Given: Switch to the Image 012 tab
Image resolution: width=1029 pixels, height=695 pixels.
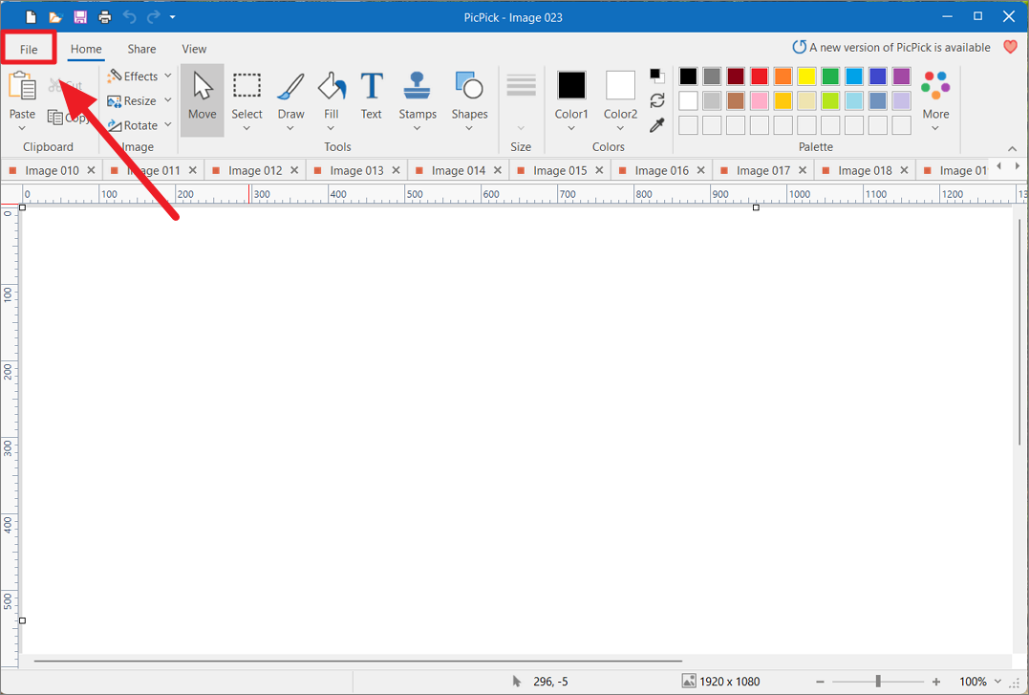Looking at the screenshot, I should [x=255, y=171].
